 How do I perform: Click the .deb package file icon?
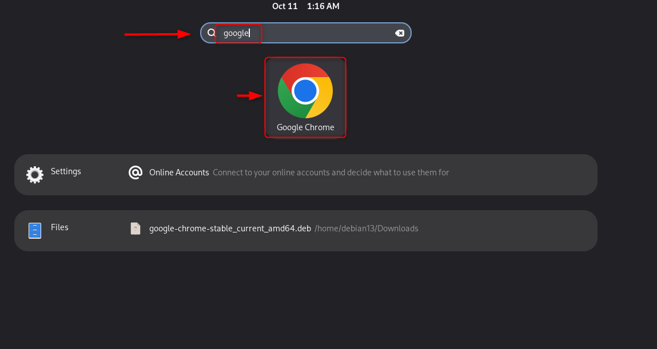136,228
